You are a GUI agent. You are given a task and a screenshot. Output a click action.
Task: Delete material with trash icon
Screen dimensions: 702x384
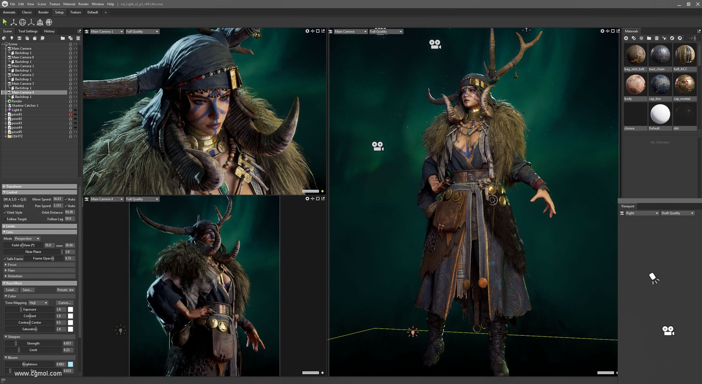point(657,38)
